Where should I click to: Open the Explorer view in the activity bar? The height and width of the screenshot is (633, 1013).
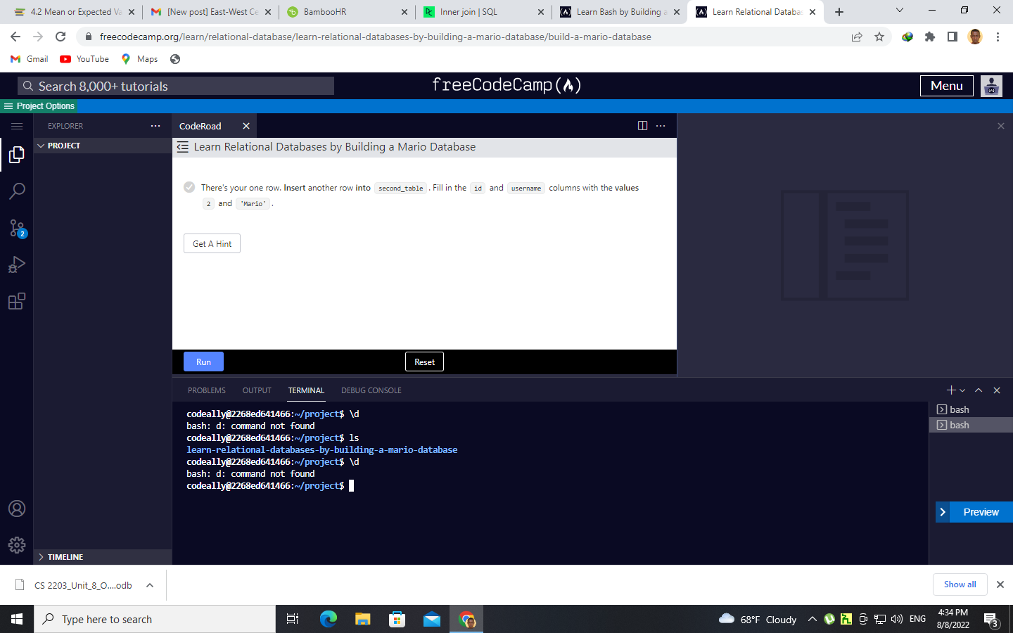click(17, 155)
